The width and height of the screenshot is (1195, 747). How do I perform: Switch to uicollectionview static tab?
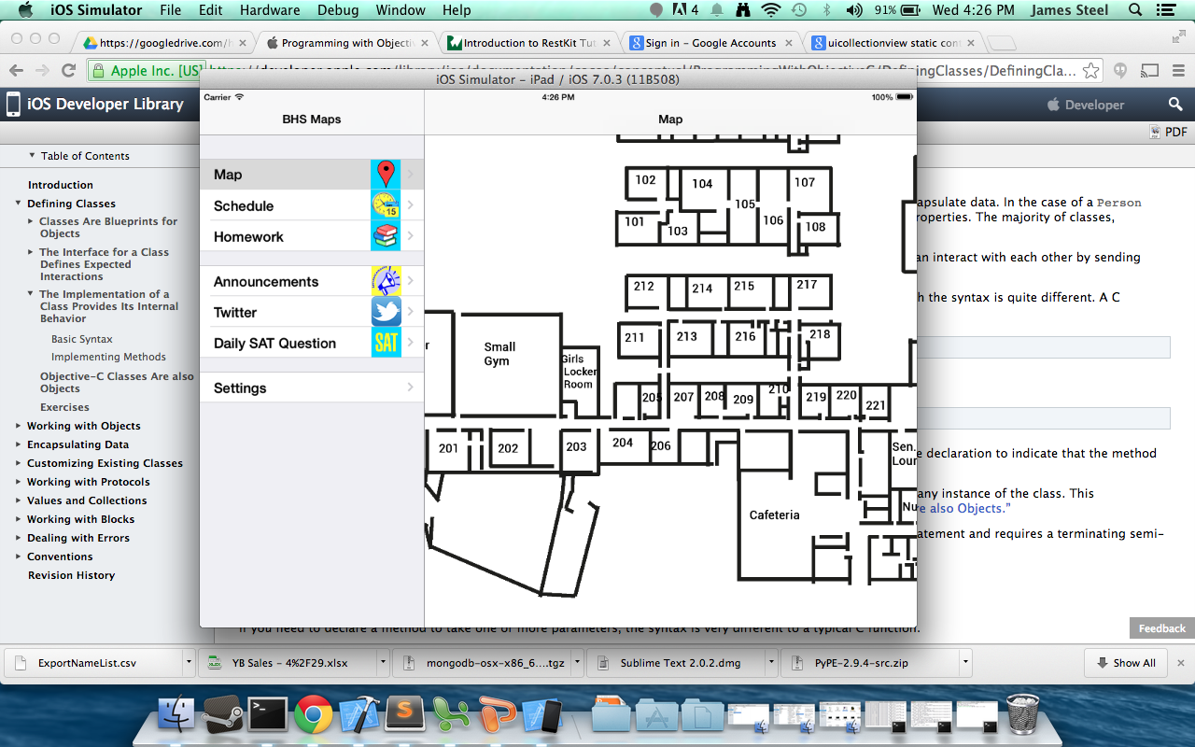[892, 43]
